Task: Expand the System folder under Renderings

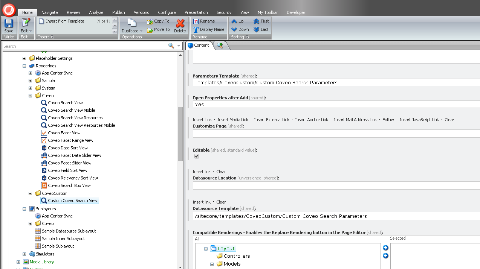Action: coord(31,88)
